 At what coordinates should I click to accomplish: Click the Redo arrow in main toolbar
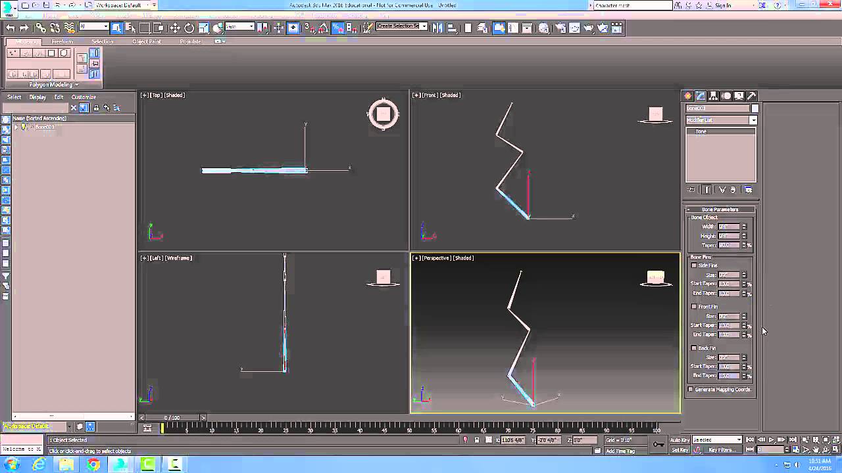pyautogui.click(x=24, y=28)
